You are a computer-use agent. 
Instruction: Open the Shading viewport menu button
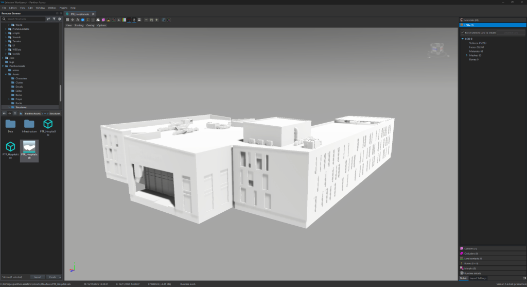coord(79,25)
